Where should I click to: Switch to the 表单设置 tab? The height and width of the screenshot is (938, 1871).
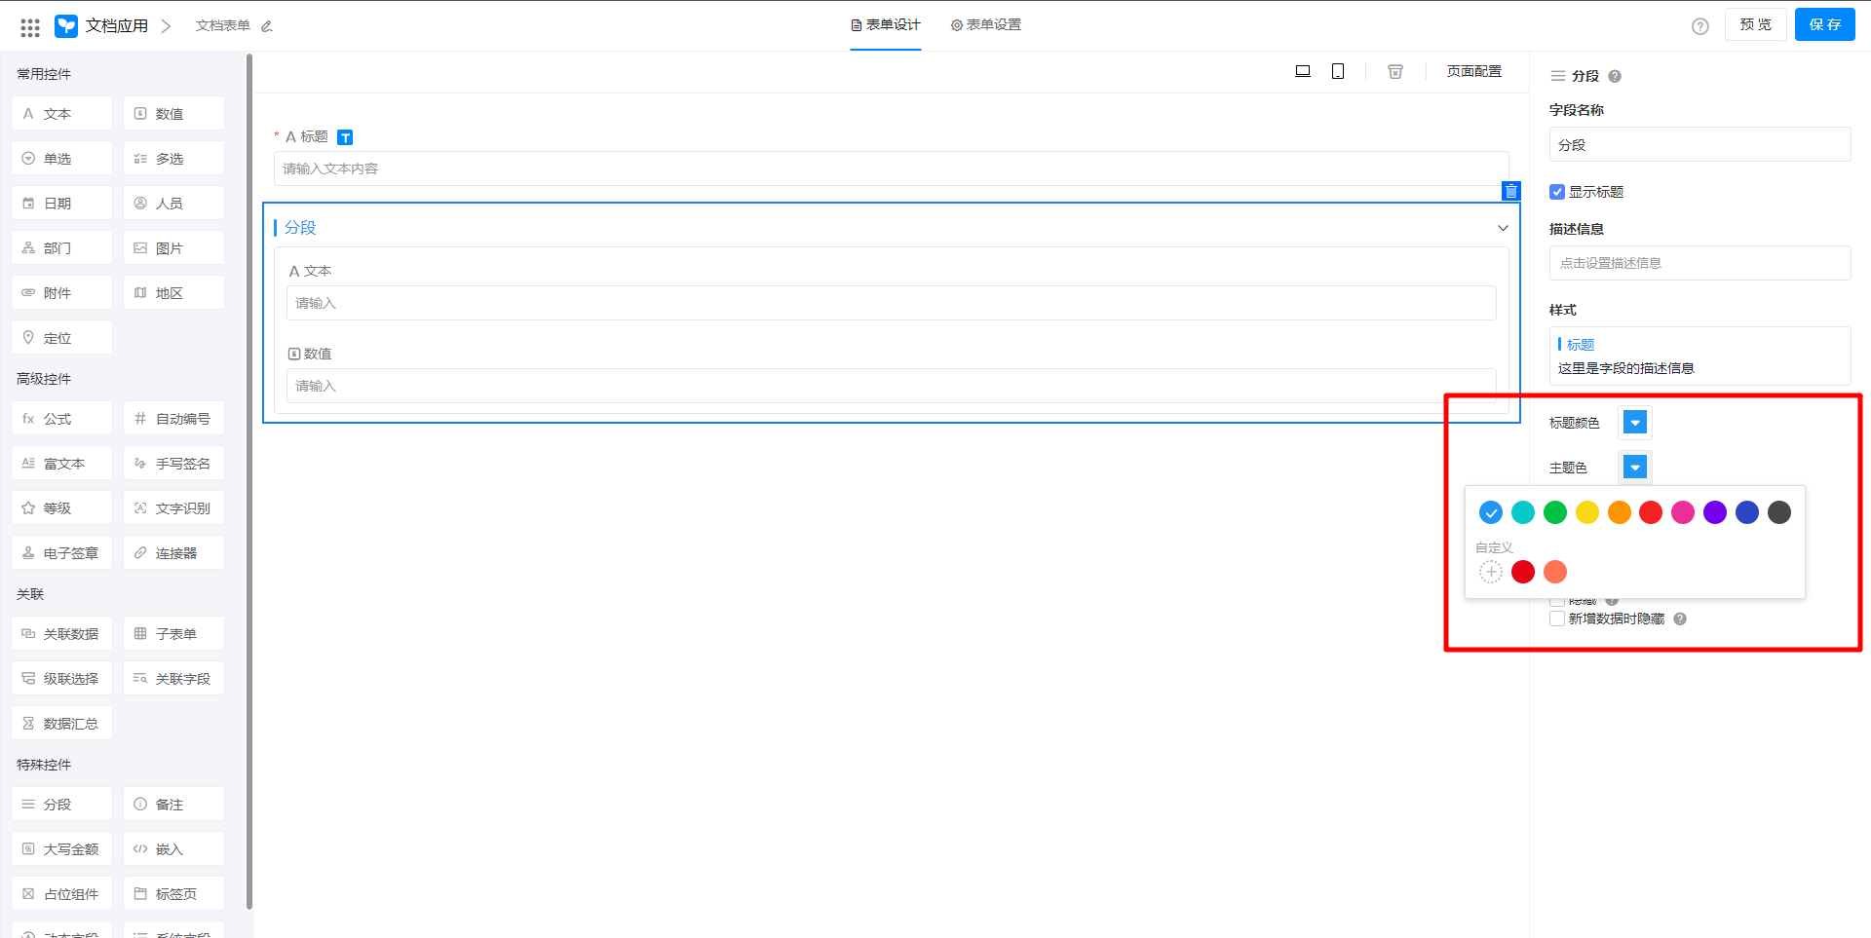tap(986, 25)
